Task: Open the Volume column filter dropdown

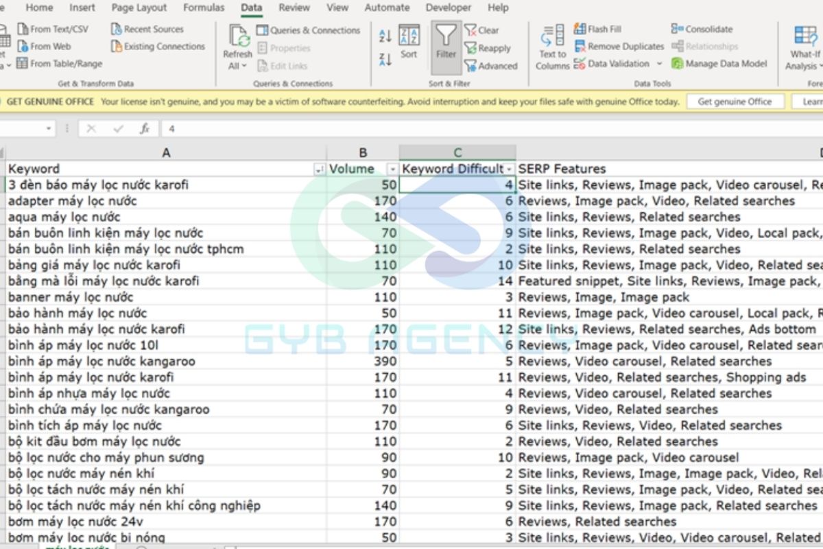Action: (x=392, y=169)
